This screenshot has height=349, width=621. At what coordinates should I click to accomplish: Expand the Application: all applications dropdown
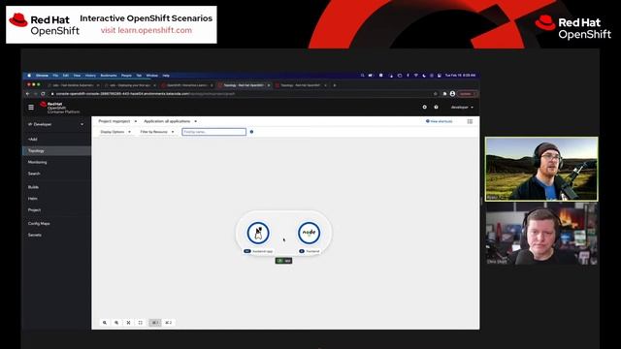(171, 121)
